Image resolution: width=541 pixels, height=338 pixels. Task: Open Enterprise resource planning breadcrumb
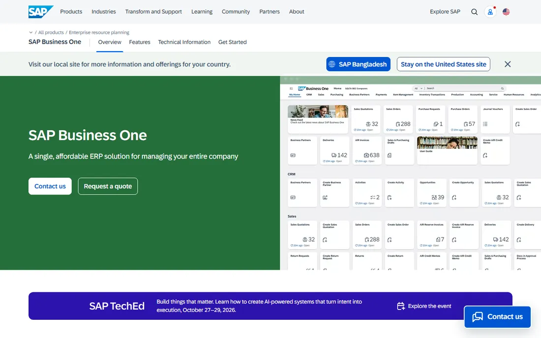[99, 32]
